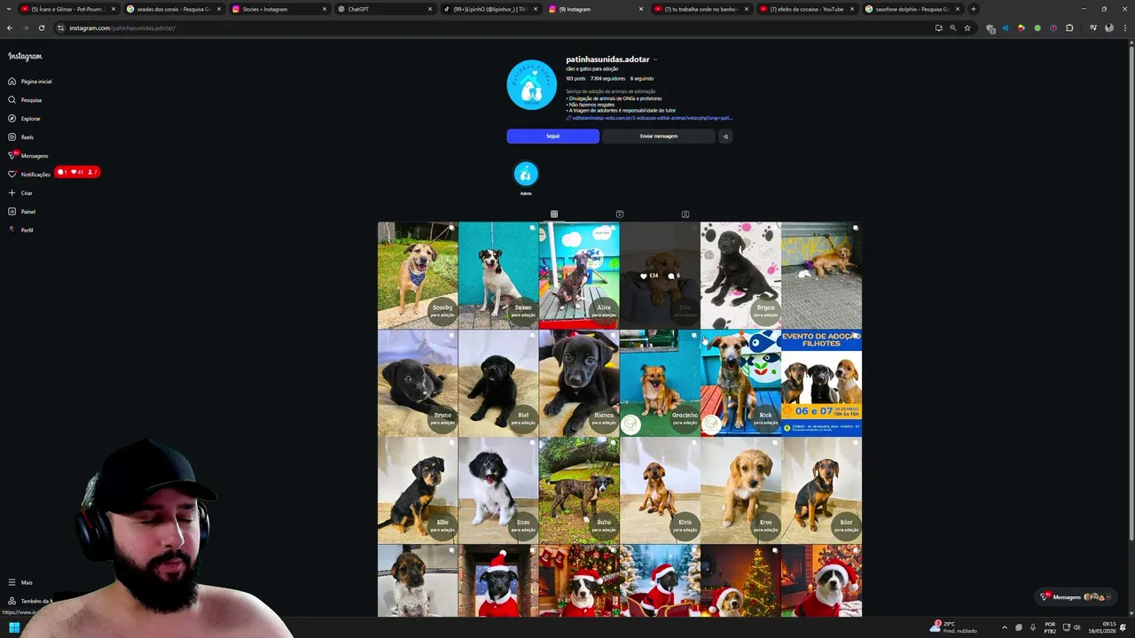Open the Bryan puppy post
Viewport: 1135px width, 638px height.
pos(740,276)
